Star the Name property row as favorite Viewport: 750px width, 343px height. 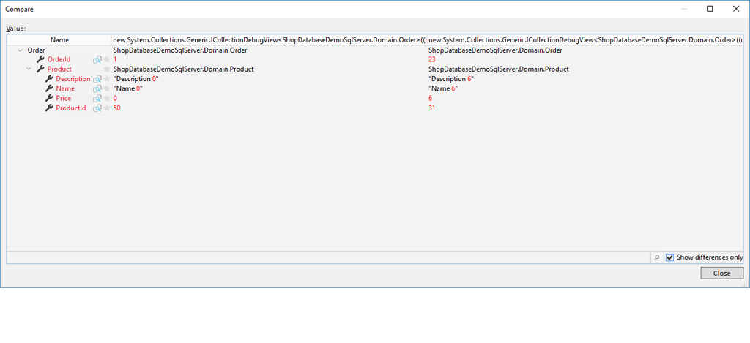107,88
